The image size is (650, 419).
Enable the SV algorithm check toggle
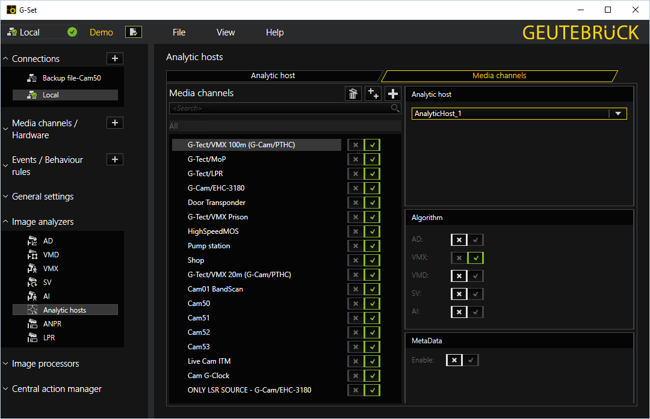475,294
